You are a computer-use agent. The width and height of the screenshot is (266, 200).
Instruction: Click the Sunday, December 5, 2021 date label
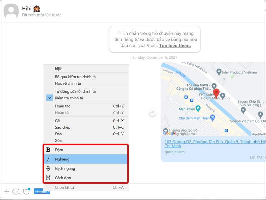click(x=155, y=57)
